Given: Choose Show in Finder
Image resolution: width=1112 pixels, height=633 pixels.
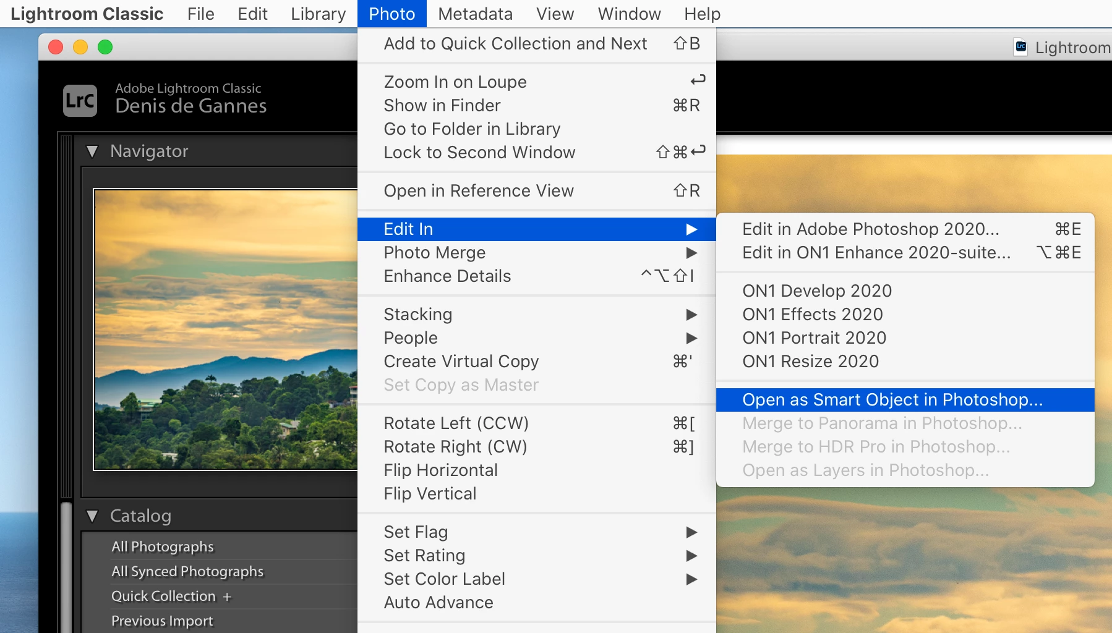Looking at the screenshot, I should coord(537,106).
